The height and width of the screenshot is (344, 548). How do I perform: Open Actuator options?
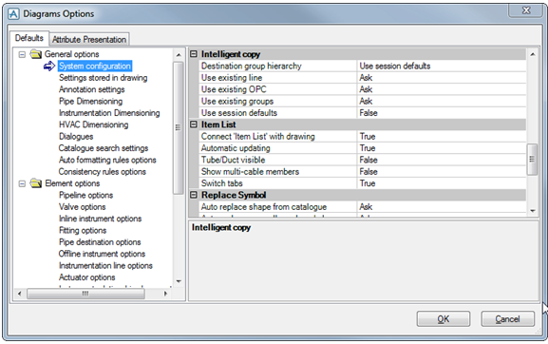coord(87,277)
